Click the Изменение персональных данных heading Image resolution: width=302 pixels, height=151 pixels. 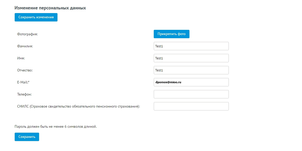coord(50,8)
